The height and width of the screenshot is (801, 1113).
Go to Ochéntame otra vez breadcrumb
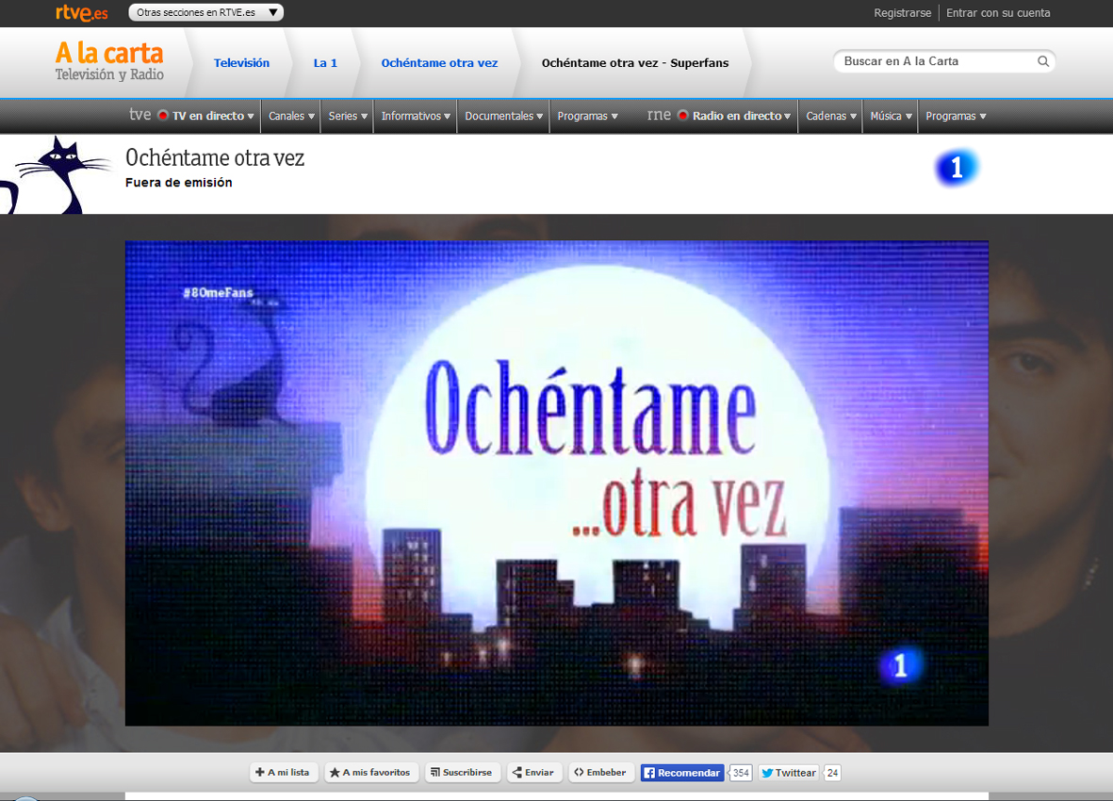point(439,63)
